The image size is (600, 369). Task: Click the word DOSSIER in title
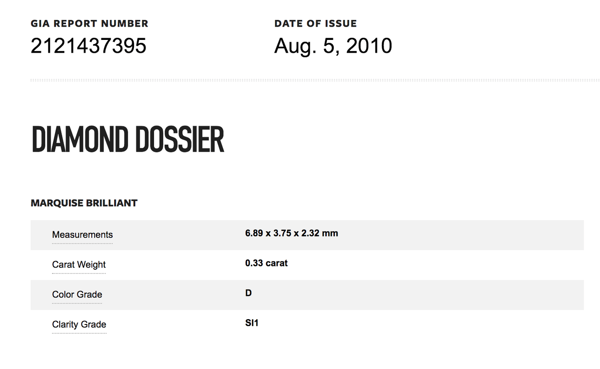tap(180, 140)
